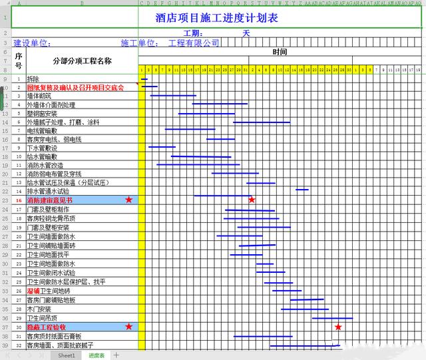Select the 消防水管改造 task cell

[x=83, y=166]
